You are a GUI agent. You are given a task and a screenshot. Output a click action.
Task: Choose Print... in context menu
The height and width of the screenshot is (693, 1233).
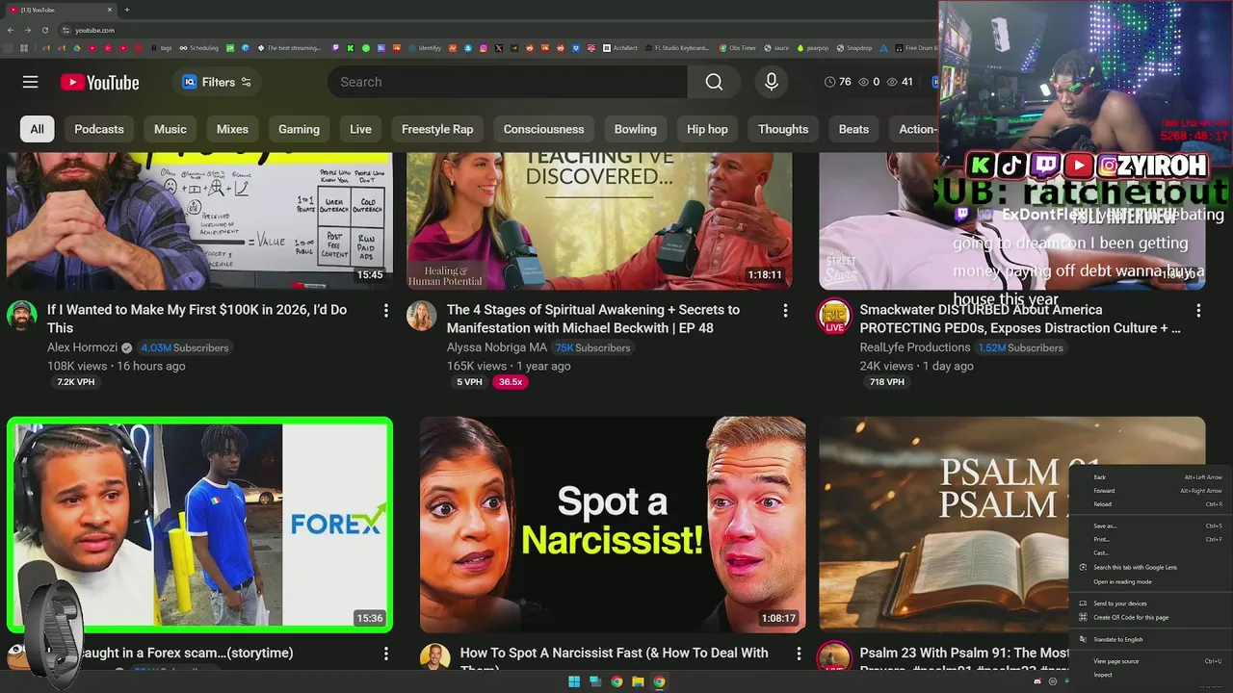pyautogui.click(x=1150, y=540)
